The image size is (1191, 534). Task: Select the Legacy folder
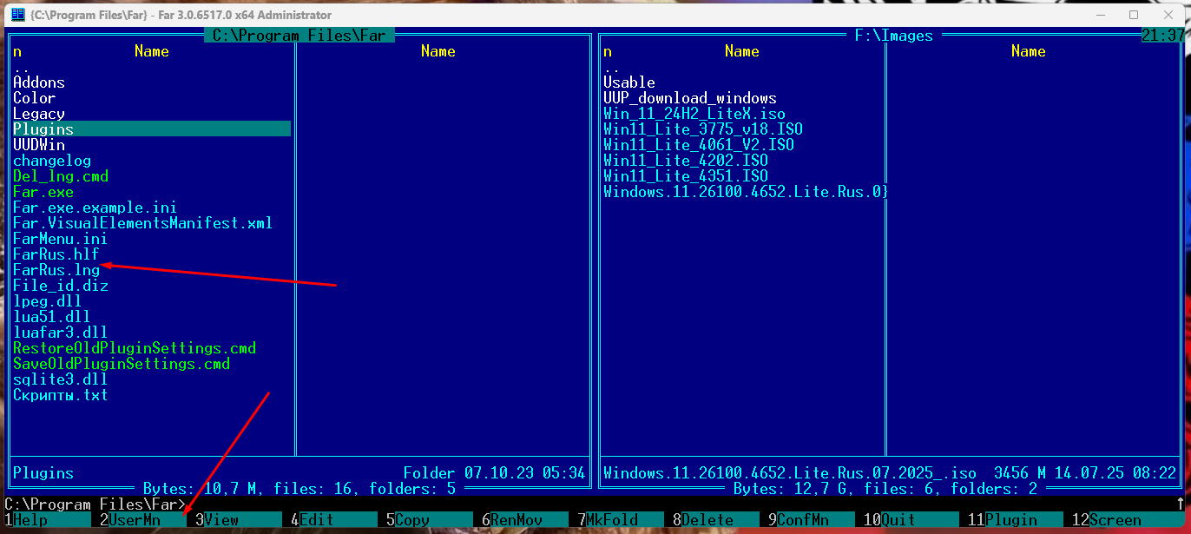point(39,114)
